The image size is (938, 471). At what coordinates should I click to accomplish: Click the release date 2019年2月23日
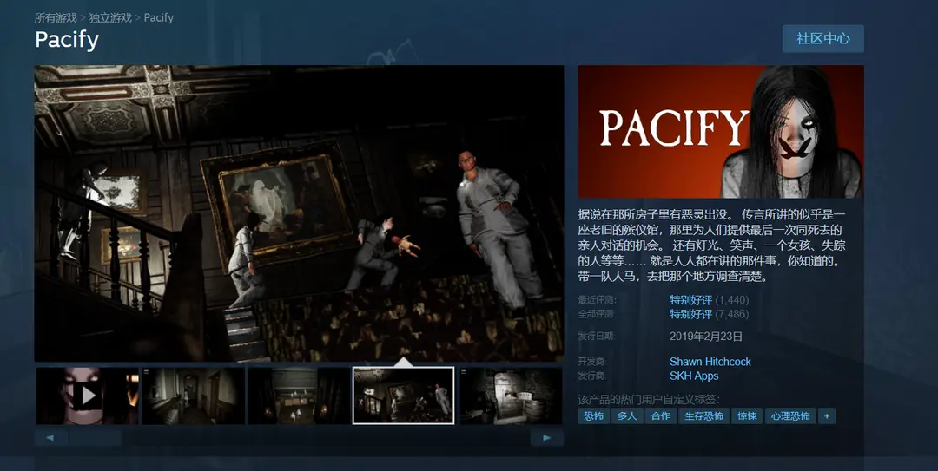706,337
